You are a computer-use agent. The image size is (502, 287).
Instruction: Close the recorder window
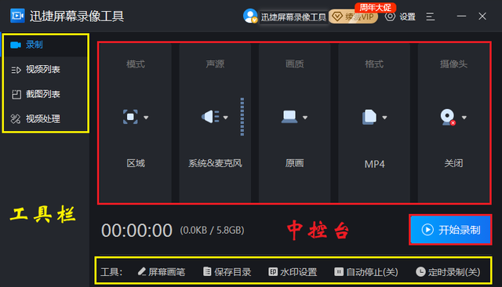[x=482, y=16]
